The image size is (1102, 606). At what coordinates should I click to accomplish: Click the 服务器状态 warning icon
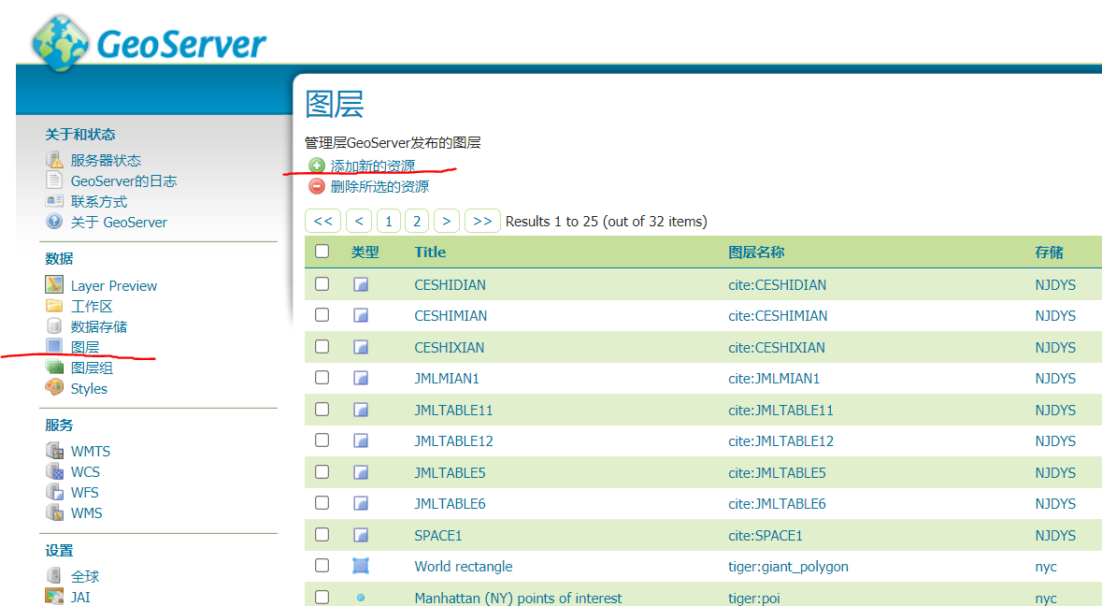[x=54, y=160]
